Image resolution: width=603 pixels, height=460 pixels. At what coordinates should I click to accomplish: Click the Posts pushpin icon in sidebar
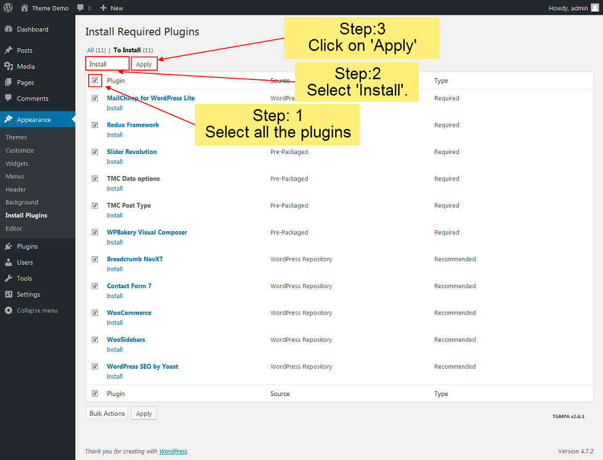coord(9,50)
